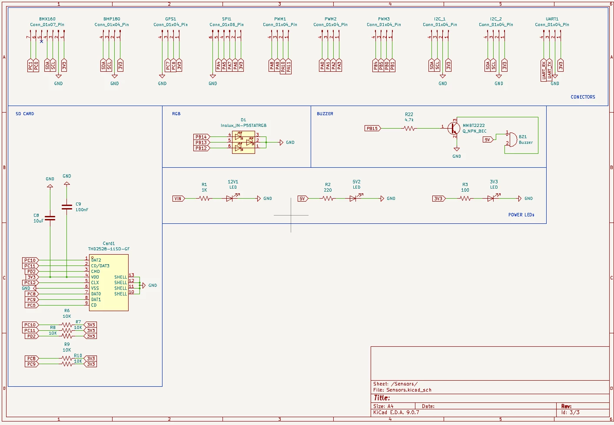Click the File: Sensors.kicad_sch title block text
Image resolution: width=614 pixels, height=425 pixels.
(x=402, y=390)
